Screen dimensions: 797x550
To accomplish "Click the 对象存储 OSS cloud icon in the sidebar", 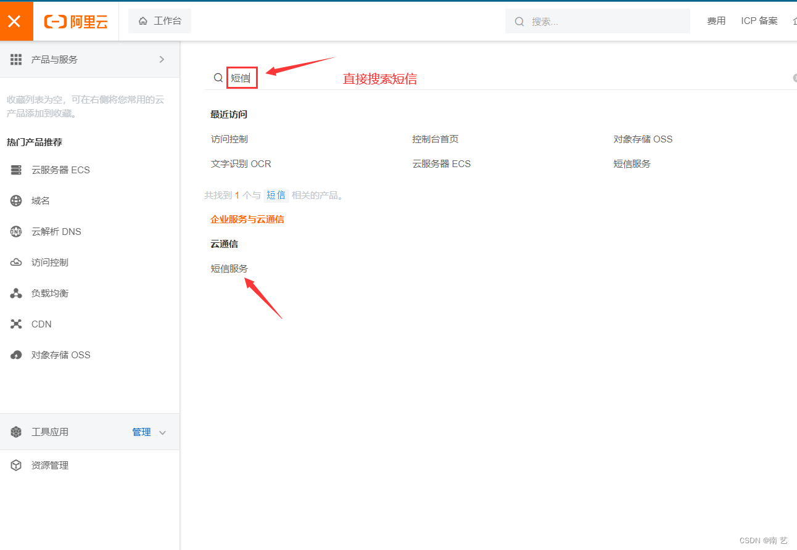I will pyautogui.click(x=16, y=355).
